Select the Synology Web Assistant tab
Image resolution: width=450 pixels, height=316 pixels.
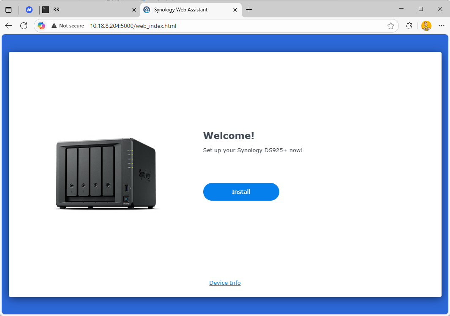pos(191,10)
